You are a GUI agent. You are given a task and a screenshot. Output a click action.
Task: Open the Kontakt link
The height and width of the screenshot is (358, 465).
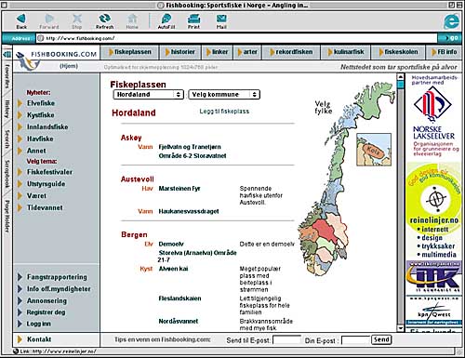point(39,339)
